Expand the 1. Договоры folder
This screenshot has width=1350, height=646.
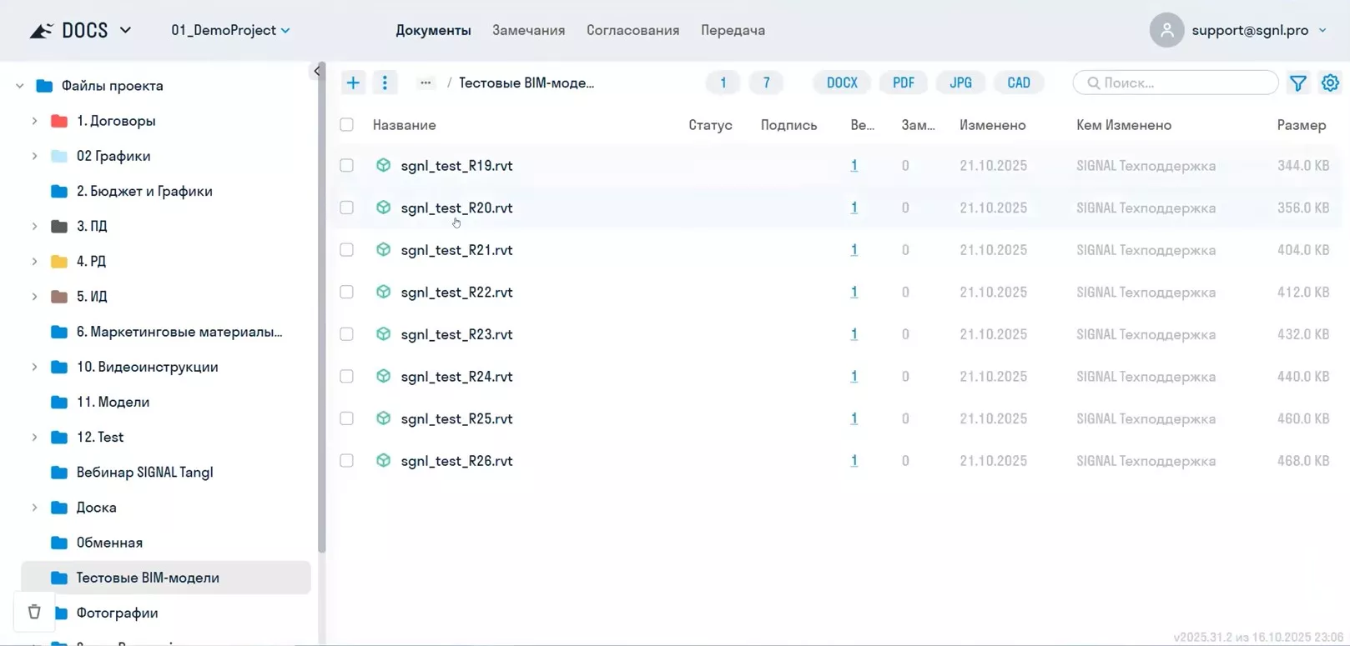(x=34, y=121)
